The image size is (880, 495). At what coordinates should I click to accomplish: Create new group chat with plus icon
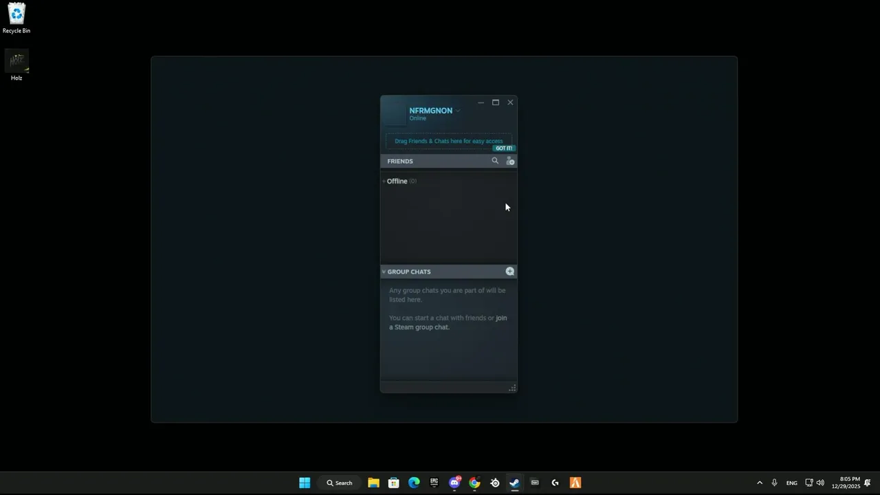point(509,272)
